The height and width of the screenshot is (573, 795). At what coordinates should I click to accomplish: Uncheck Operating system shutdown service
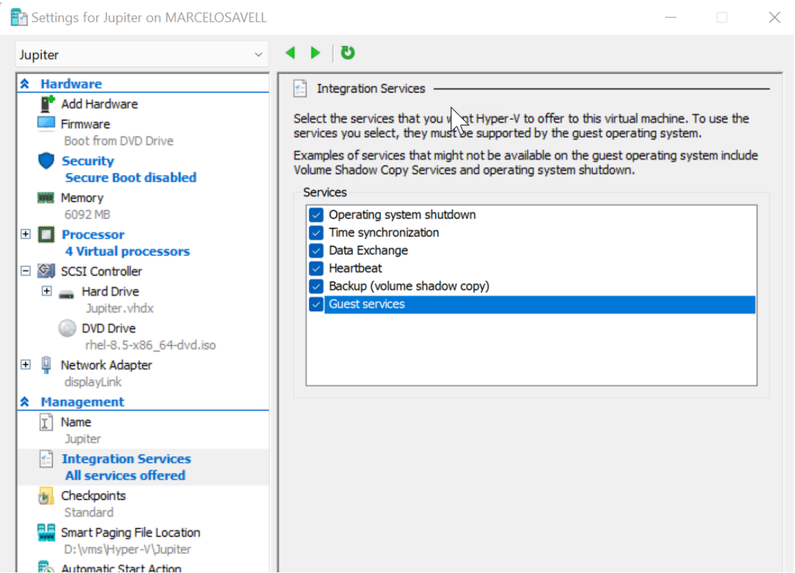coord(316,215)
